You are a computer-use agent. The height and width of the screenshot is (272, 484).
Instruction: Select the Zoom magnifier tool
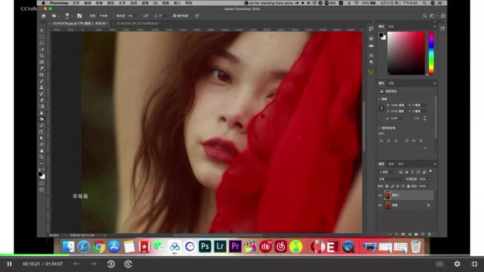[42, 156]
